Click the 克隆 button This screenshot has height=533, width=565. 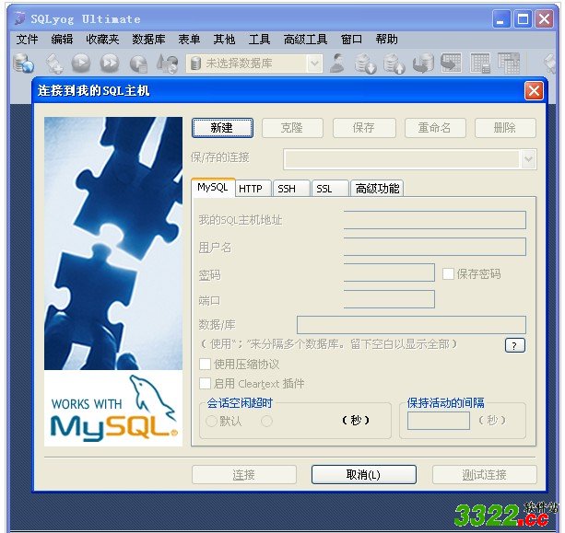(292, 128)
